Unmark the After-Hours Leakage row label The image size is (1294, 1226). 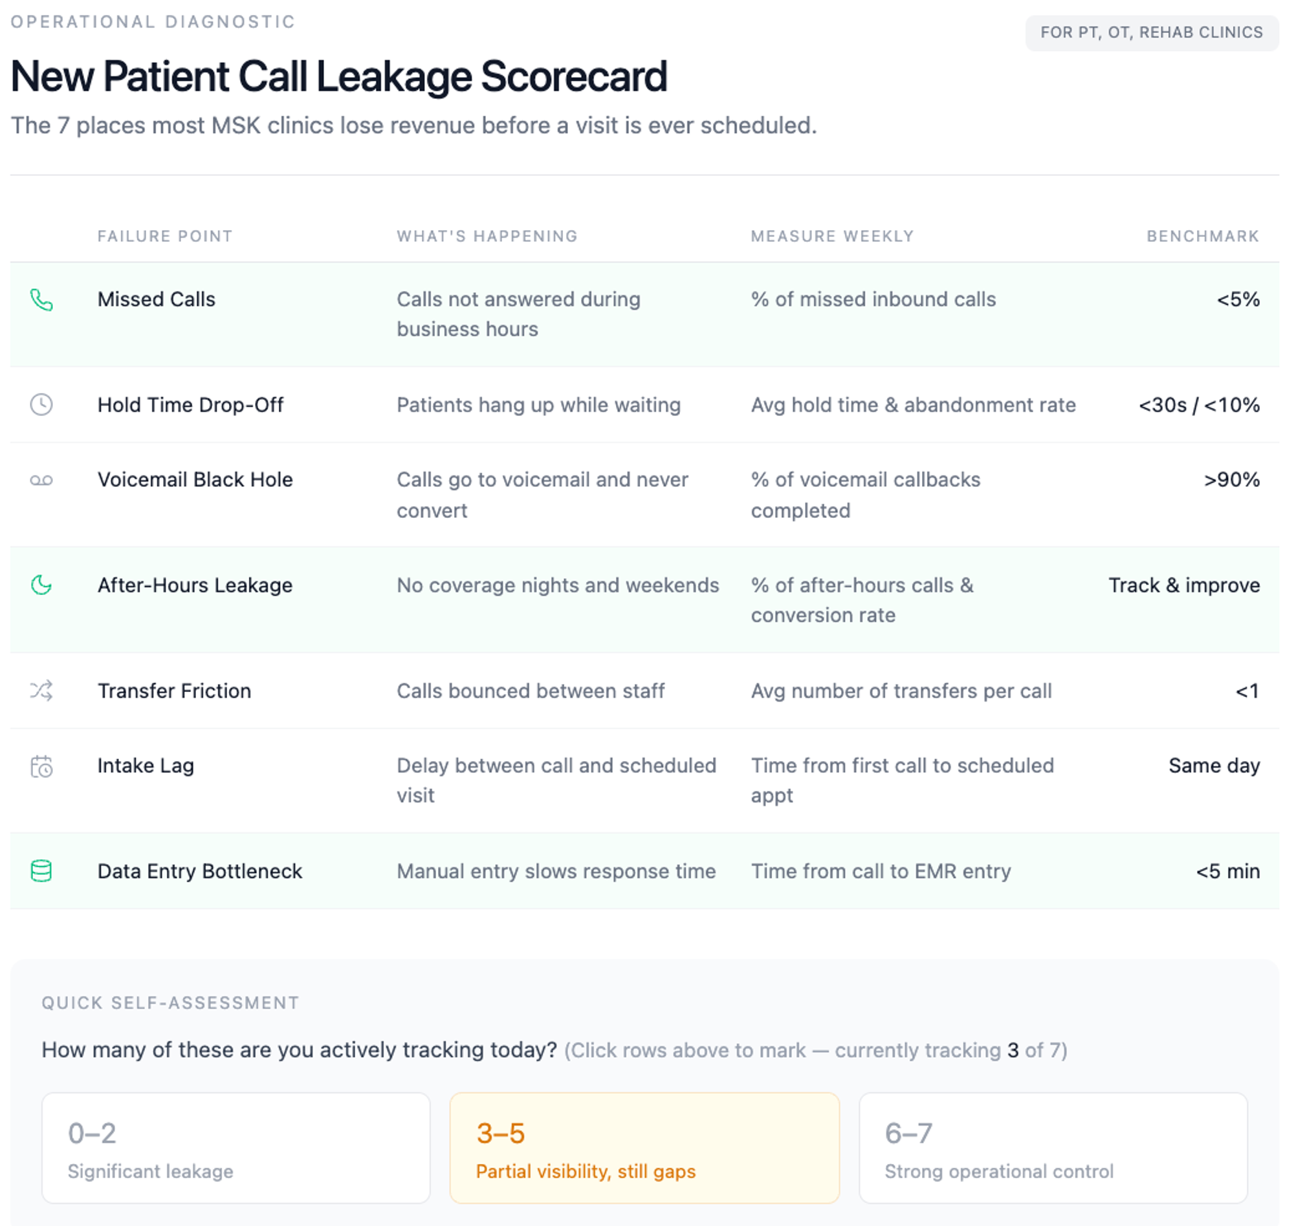[195, 586]
